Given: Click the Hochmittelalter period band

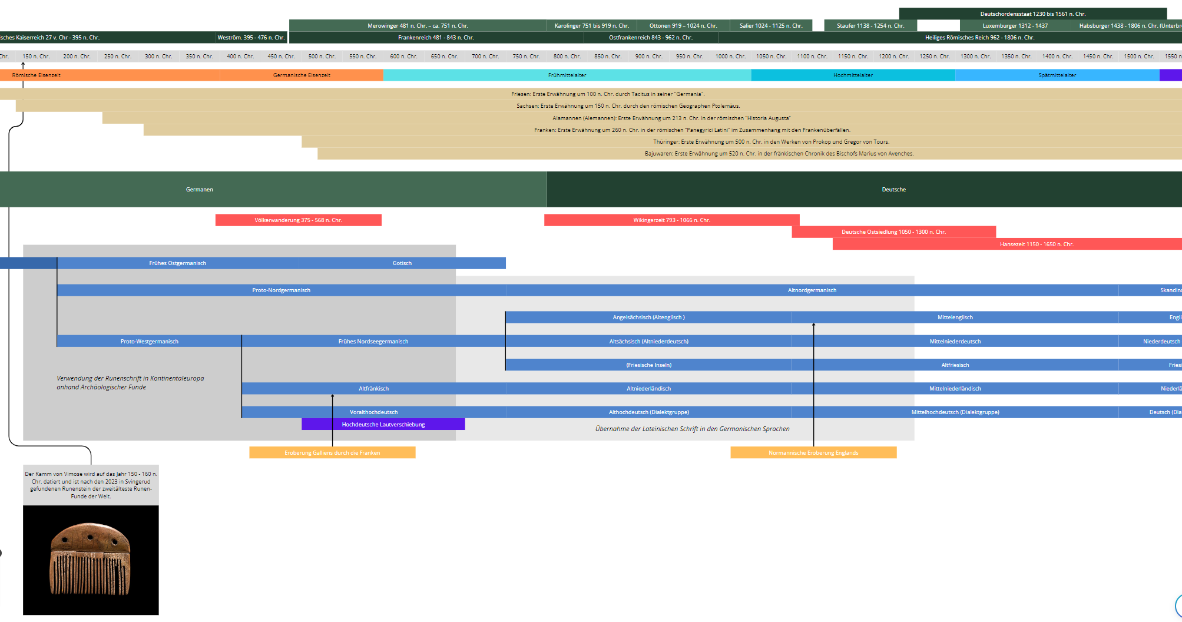Looking at the screenshot, I should point(852,75).
